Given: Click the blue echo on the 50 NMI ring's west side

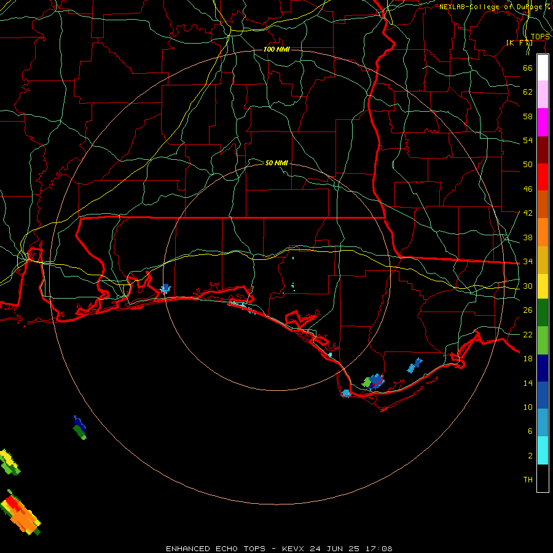Looking at the screenshot, I should tap(165, 289).
